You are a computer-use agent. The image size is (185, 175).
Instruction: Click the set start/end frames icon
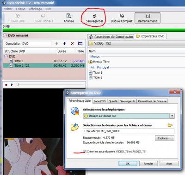pos(80,44)
